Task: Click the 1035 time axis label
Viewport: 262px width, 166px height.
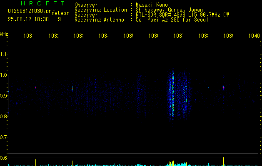Action: click(129, 36)
